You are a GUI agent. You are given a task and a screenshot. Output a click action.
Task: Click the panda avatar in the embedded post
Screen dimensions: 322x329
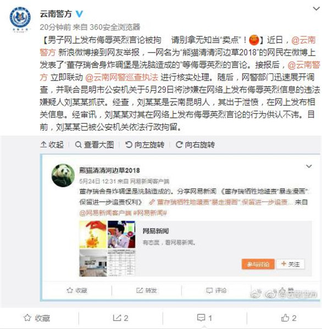63,175
